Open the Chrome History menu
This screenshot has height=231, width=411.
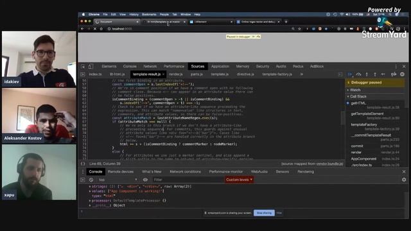click(x=134, y=14)
